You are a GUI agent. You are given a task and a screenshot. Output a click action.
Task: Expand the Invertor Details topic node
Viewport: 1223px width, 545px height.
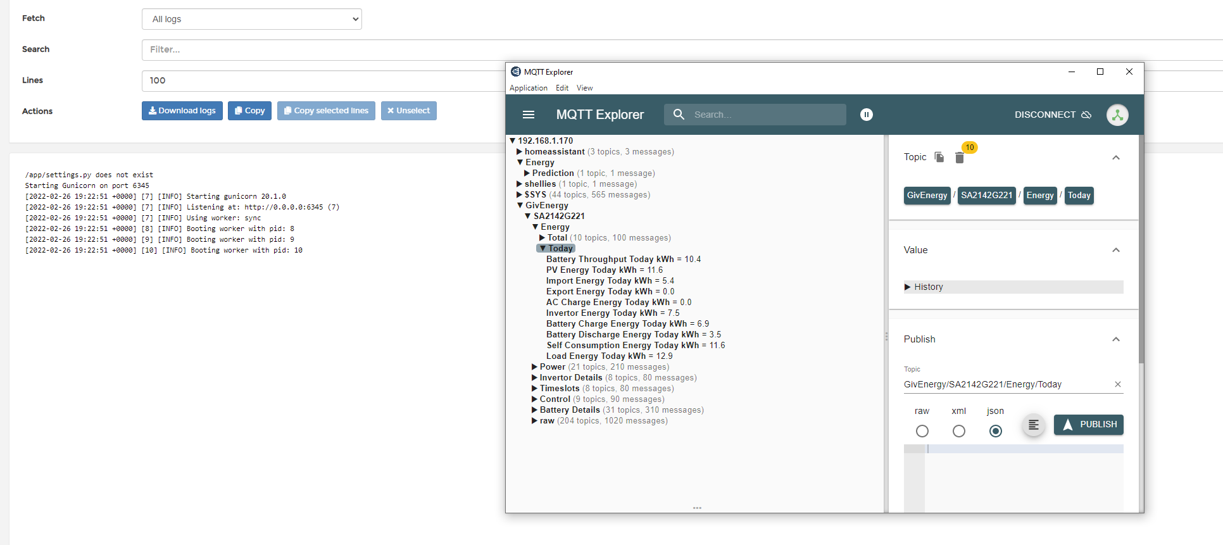(x=535, y=378)
